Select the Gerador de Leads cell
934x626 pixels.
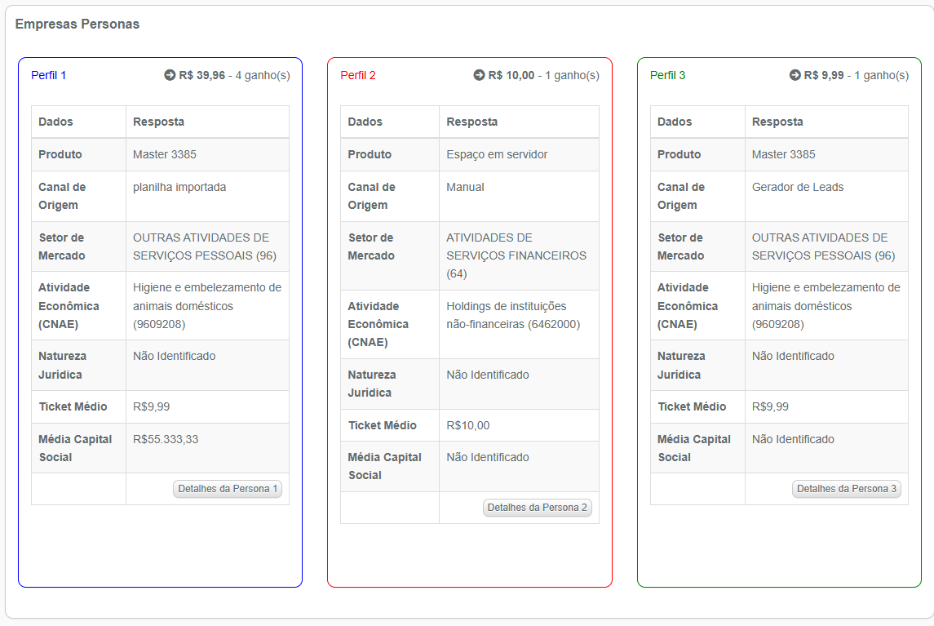pos(798,187)
